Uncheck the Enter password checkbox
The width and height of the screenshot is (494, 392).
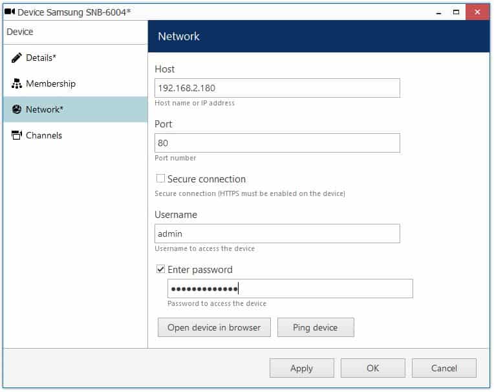tap(160, 269)
